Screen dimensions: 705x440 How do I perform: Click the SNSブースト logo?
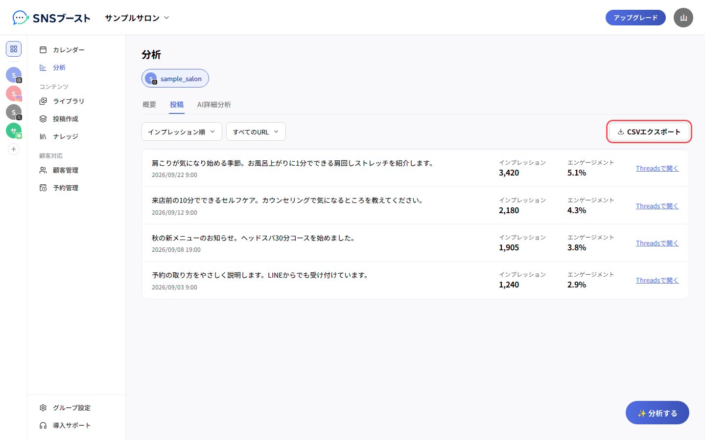[51, 18]
